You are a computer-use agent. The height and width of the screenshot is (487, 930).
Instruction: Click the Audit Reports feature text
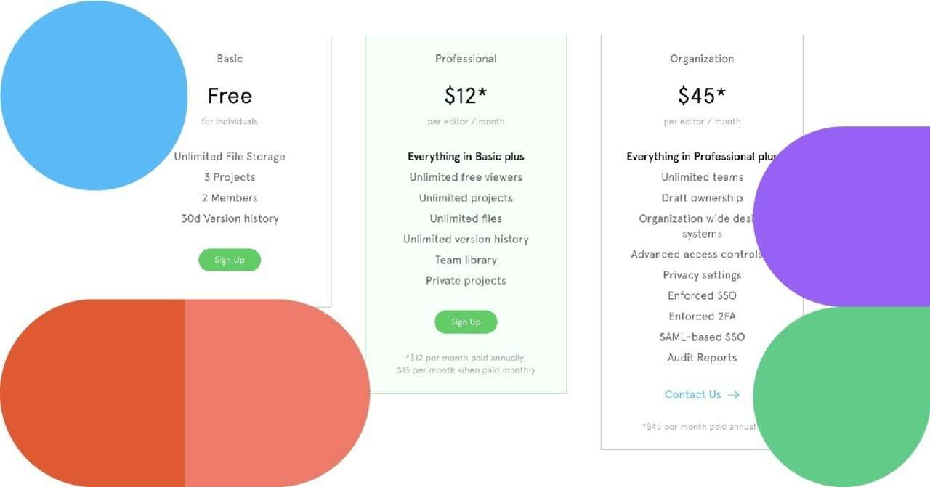702,358
